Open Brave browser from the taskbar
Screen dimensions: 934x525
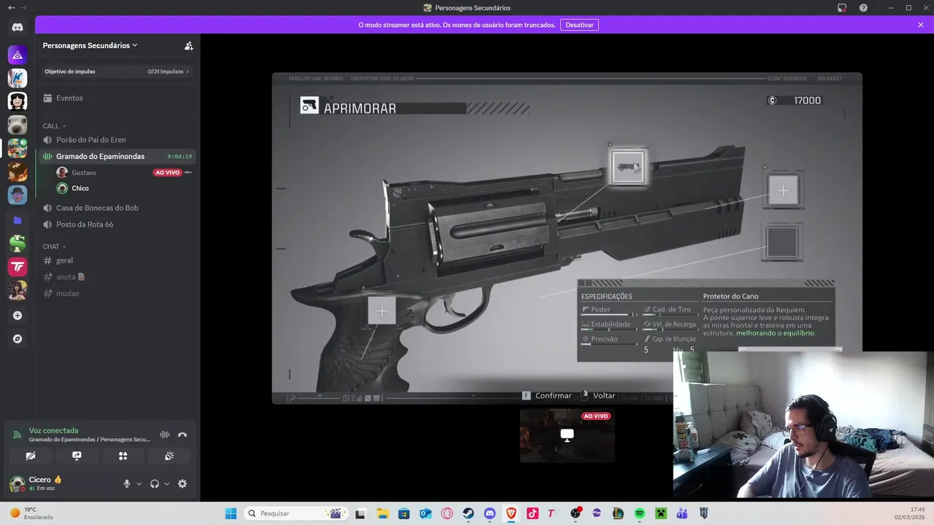(511, 513)
